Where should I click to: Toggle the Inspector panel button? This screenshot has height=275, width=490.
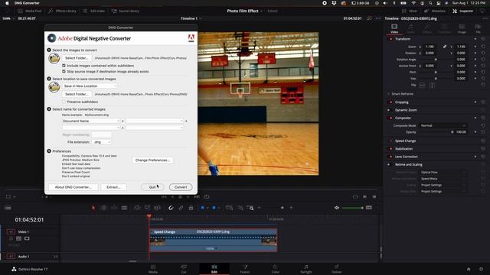click(x=462, y=11)
